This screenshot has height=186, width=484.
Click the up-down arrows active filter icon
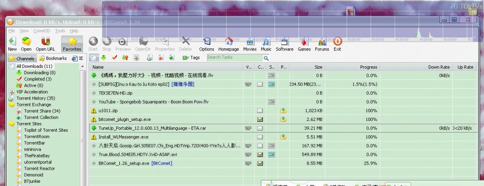point(125,57)
